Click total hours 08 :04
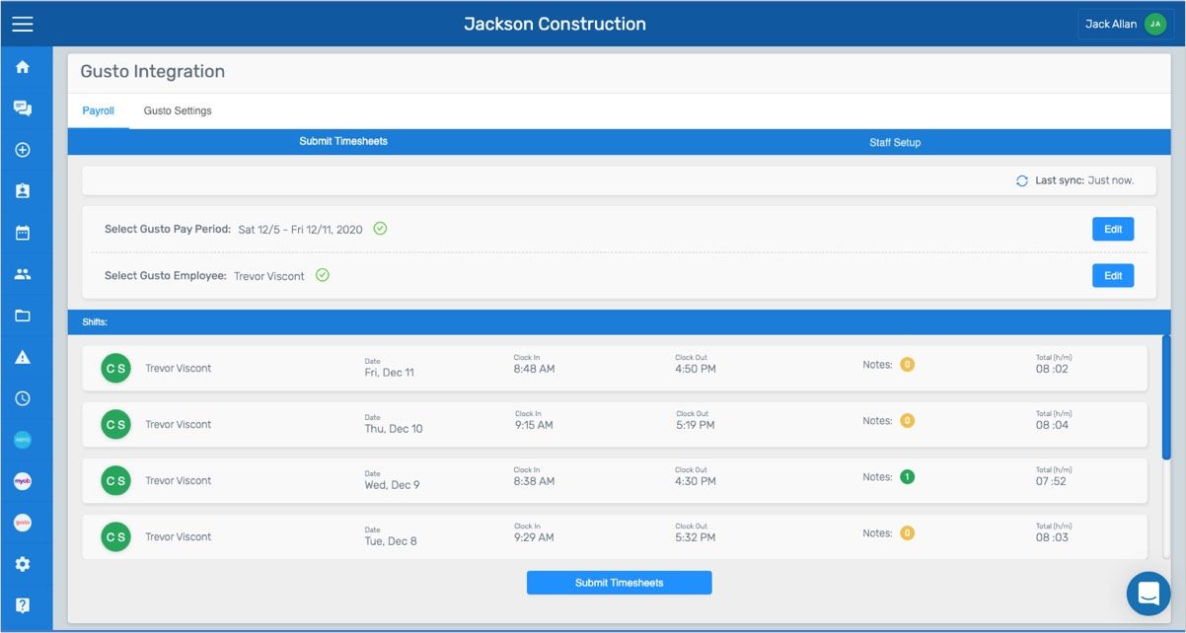 (x=1052, y=425)
